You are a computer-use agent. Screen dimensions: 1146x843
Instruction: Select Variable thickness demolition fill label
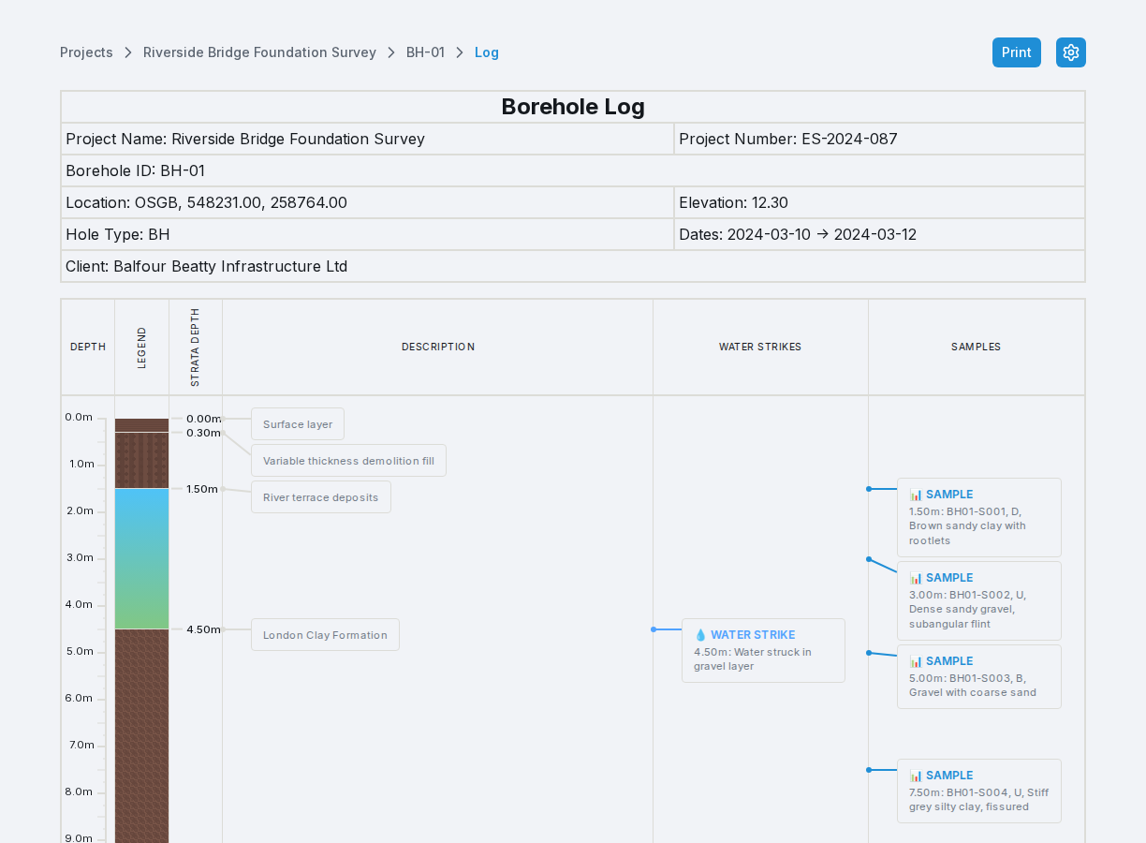tap(348, 461)
